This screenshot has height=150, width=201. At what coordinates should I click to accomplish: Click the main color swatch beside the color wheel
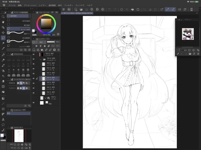(x=33, y=31)
